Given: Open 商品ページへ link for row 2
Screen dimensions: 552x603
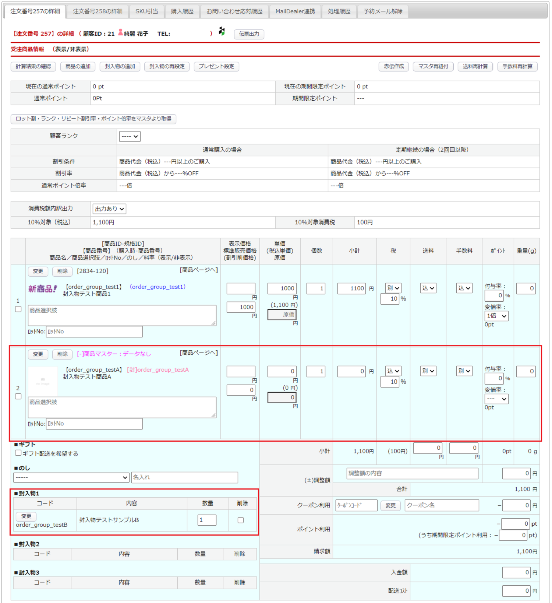Looking at the screenshot, I should [x=199, y=353].
